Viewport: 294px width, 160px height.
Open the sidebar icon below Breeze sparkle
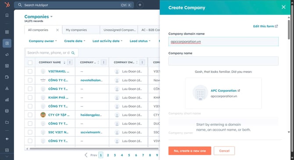(7, 150)
